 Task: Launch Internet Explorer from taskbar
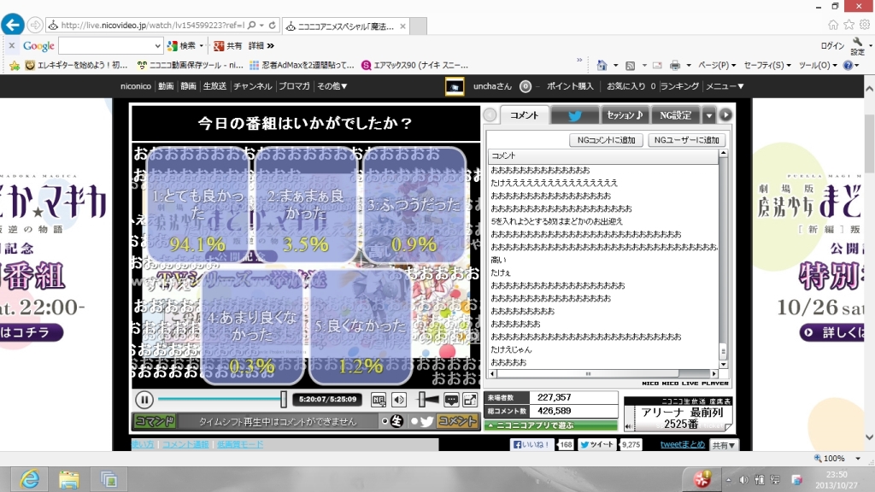[x=30, y=479]
